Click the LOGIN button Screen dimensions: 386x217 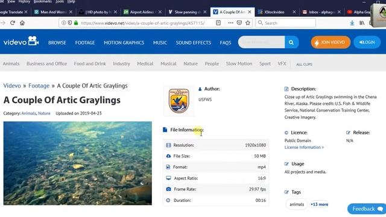[367, 42]
